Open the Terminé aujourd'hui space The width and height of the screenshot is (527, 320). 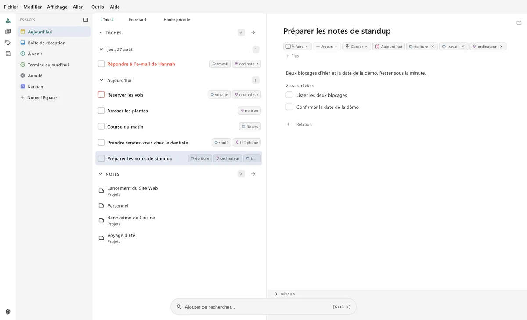point(54,65)
